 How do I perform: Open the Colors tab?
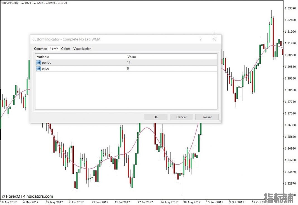(x=66, y=49)
